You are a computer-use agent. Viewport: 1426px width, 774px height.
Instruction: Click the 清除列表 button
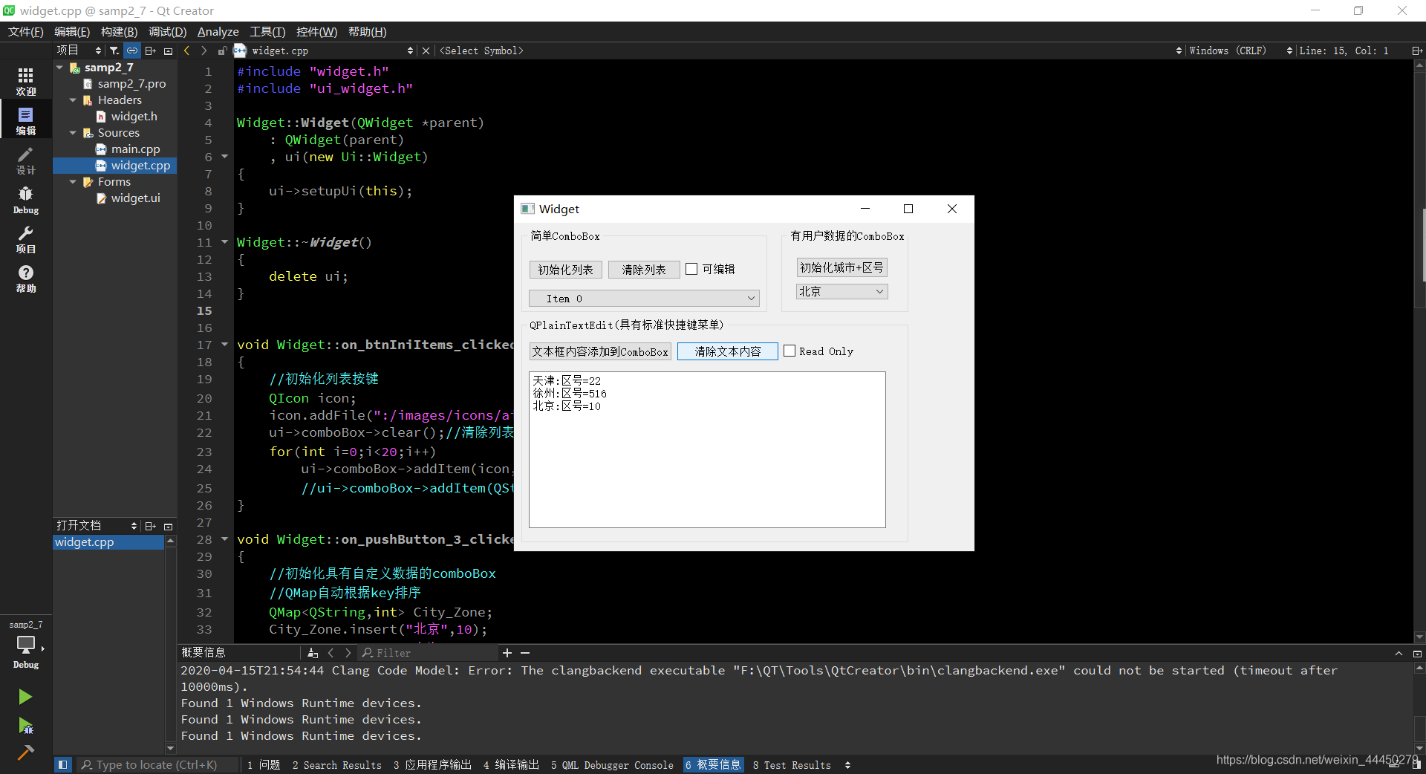(644, 270)
